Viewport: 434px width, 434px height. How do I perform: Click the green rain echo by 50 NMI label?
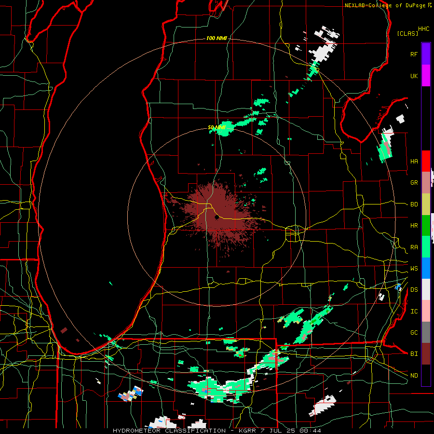point(225,128)
